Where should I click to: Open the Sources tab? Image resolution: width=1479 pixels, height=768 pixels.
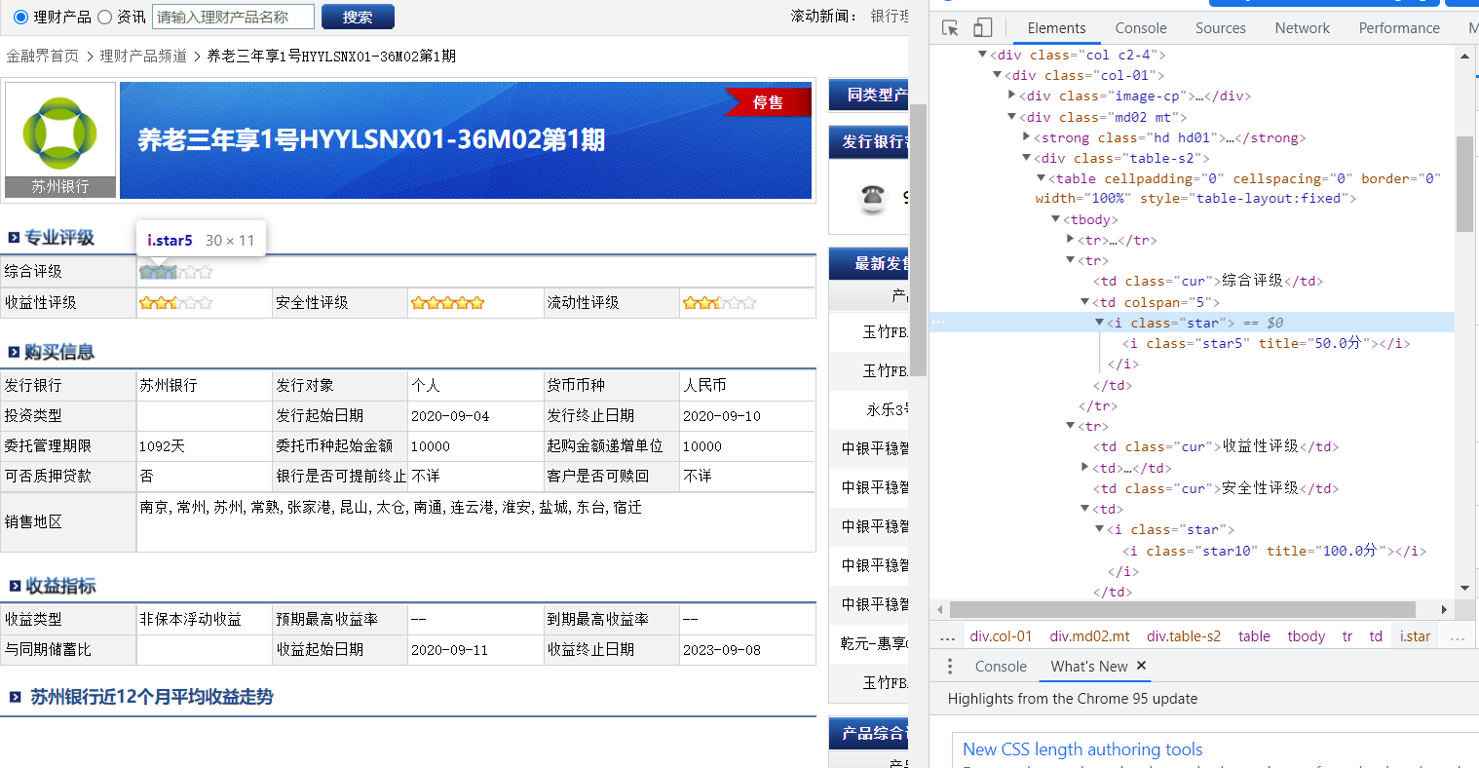pos(1221,28)
